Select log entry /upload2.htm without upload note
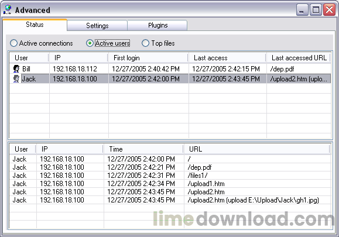339x237 pixels. (170, 192)
